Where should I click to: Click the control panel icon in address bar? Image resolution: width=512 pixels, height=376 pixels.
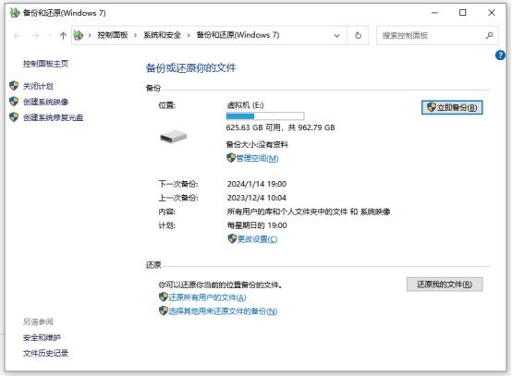point(79,35)
